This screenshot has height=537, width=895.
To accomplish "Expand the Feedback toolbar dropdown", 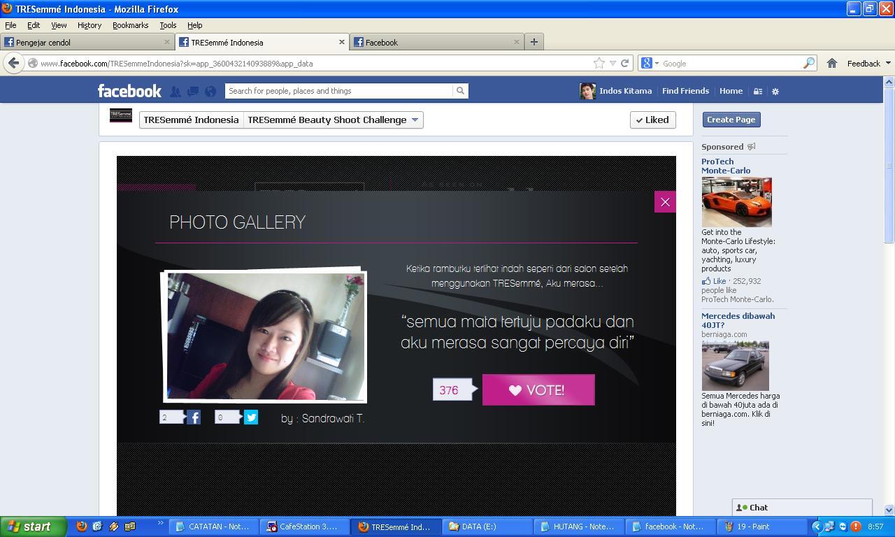I will pos(868,63).
